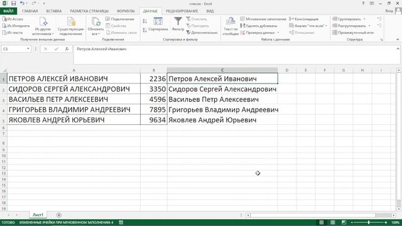The width and height of the screenshot is (402, 226).
Task: Click Дополнительно filter option
Action: pos(202,33)
